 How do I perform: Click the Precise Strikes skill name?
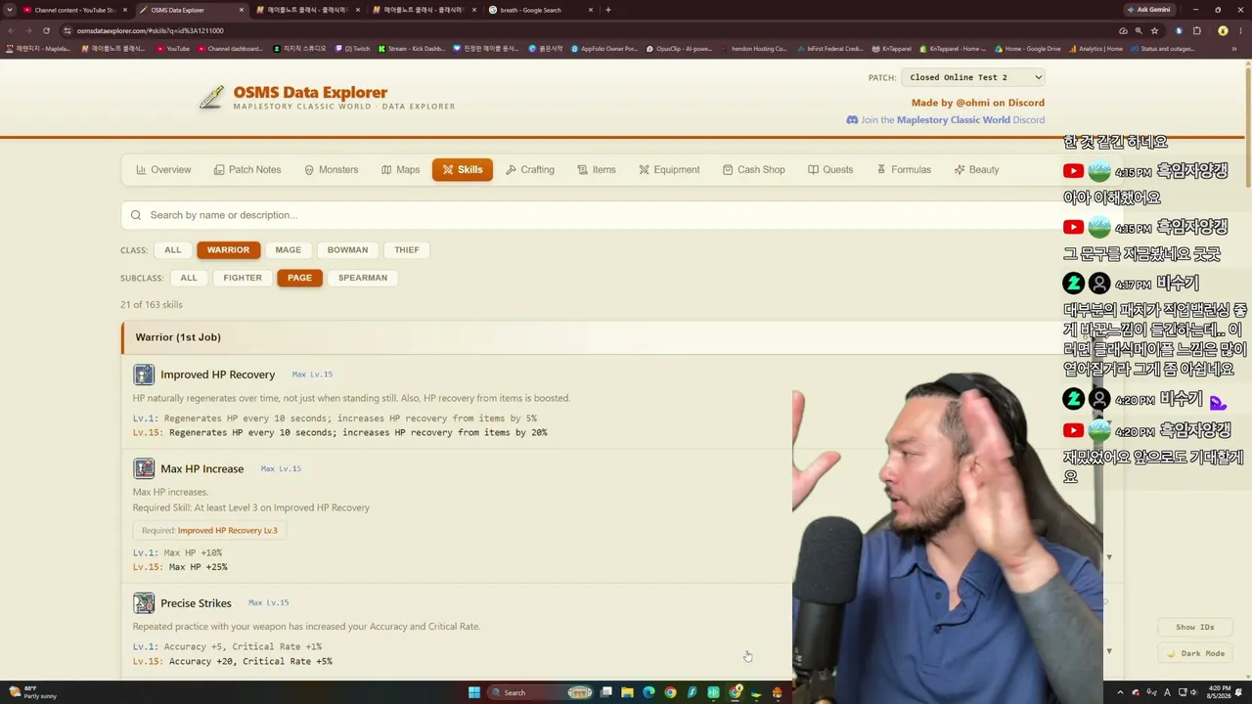(x=196, y=603)
